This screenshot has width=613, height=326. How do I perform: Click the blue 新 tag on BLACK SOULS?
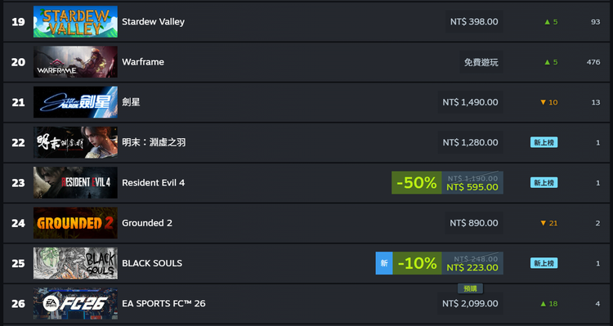click(x=384, y=263)
